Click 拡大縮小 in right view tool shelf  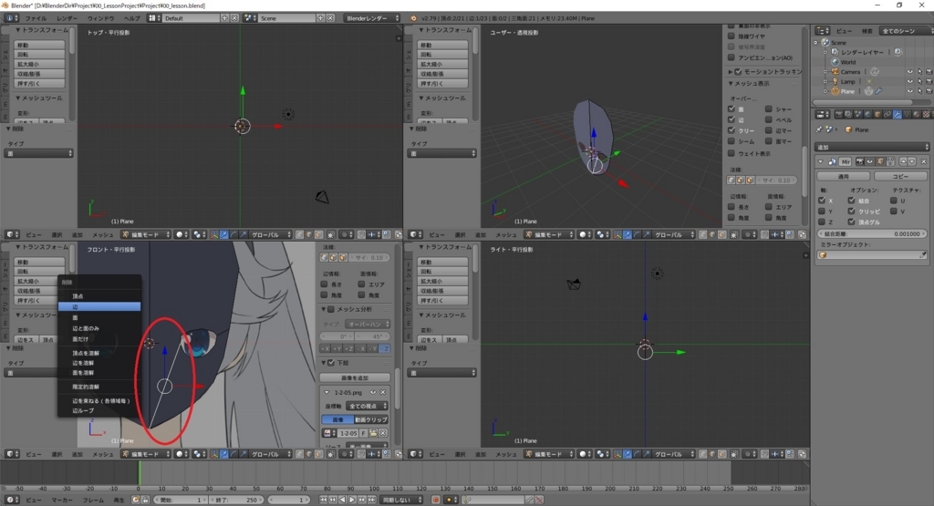point(442,281)
